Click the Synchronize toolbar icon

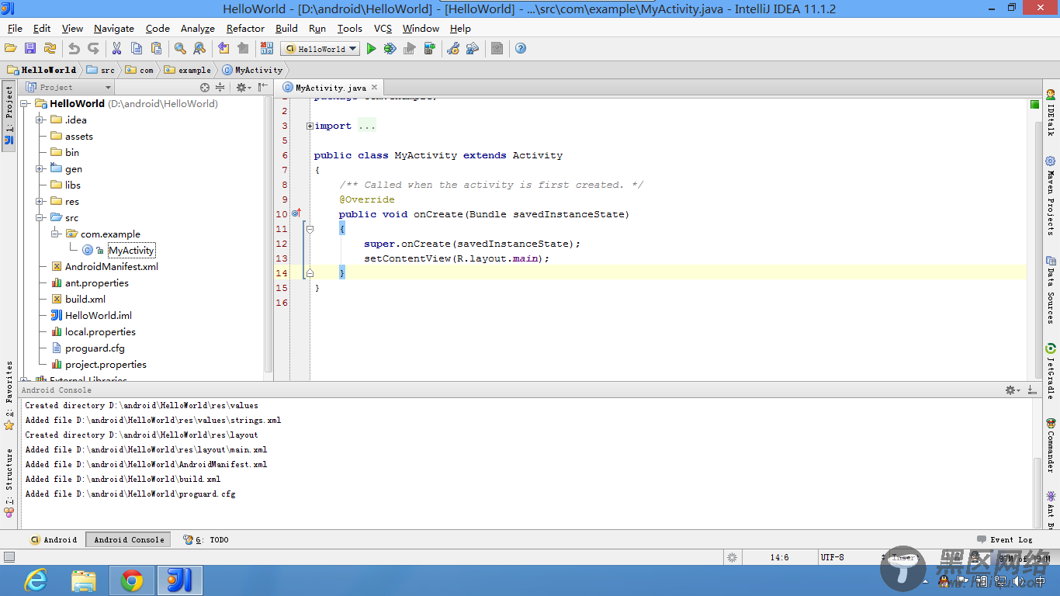50,48
